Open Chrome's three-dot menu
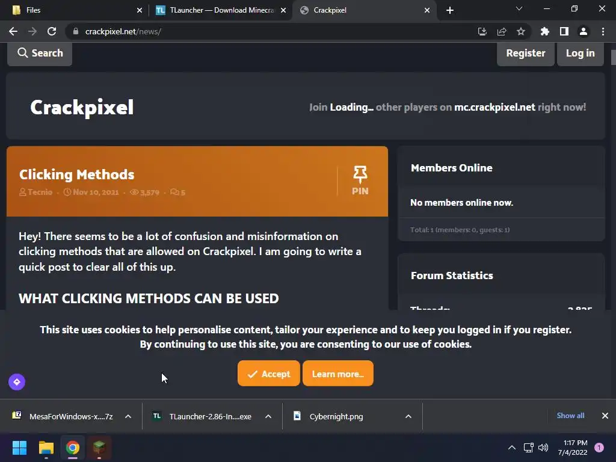 pyautogui.click(x=603, y=31)
